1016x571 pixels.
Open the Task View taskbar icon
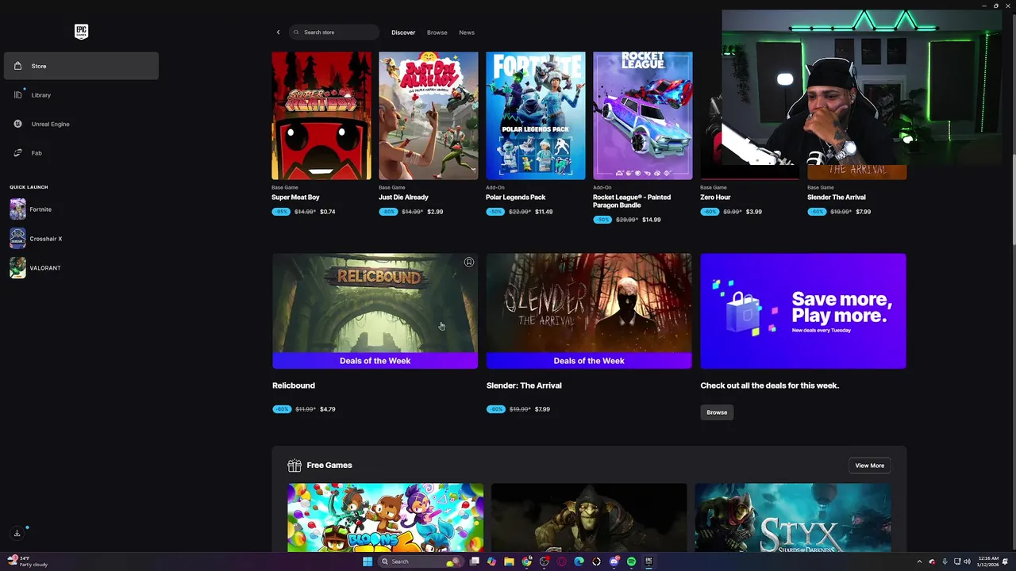474,561
